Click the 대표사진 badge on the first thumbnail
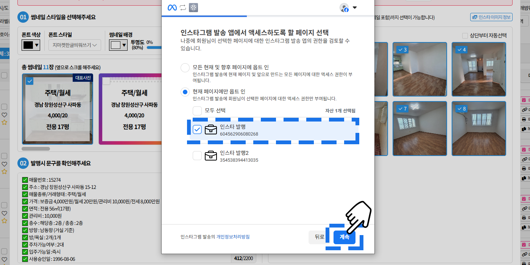The width and height of the screenshot is (530, 265). click(x=83, y=78)
